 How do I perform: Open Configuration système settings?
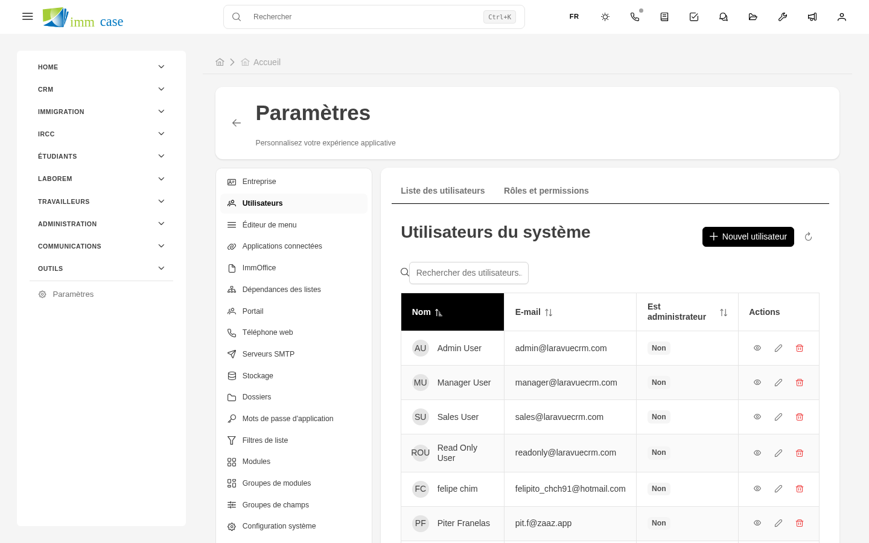(x=294, y=526)
